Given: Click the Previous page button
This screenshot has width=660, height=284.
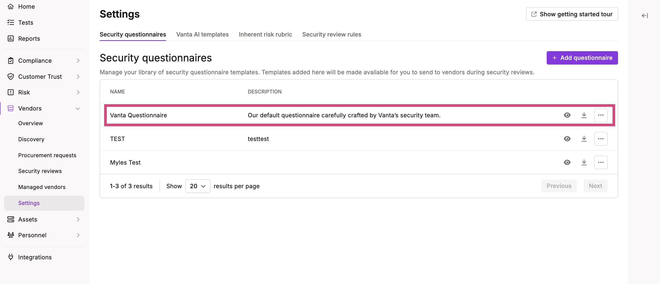Looking at the screenshot, I should click(559, 186).
